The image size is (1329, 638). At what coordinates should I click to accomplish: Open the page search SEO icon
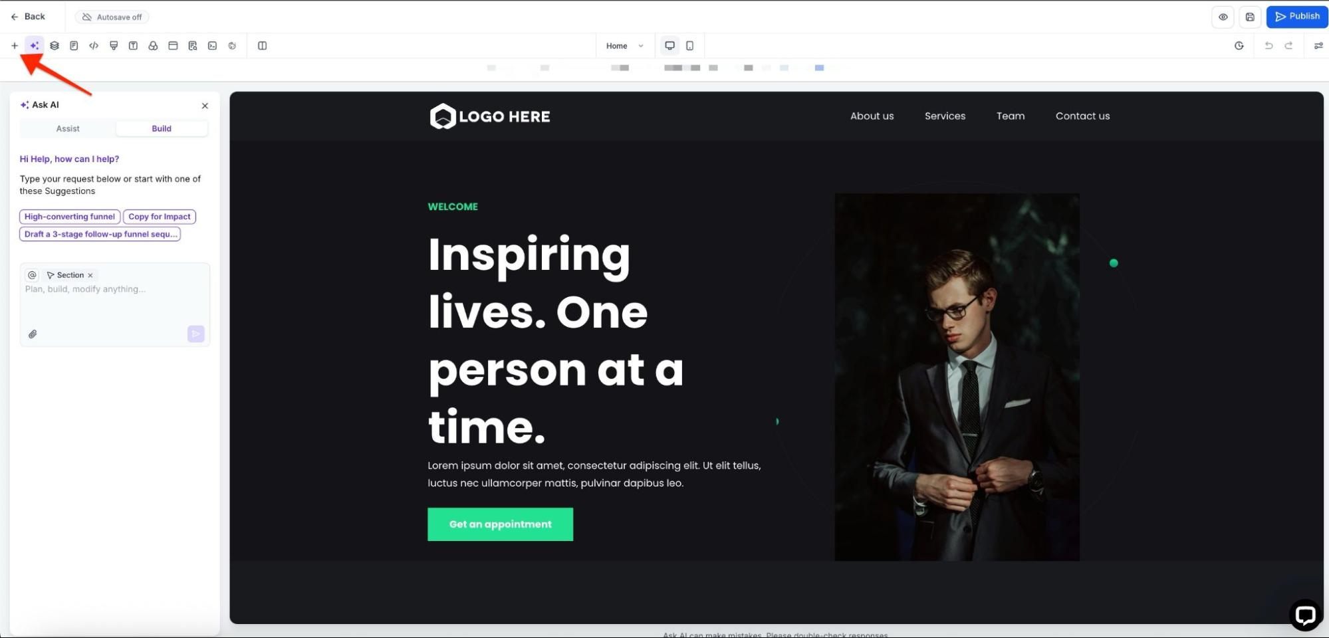[193, 46]
